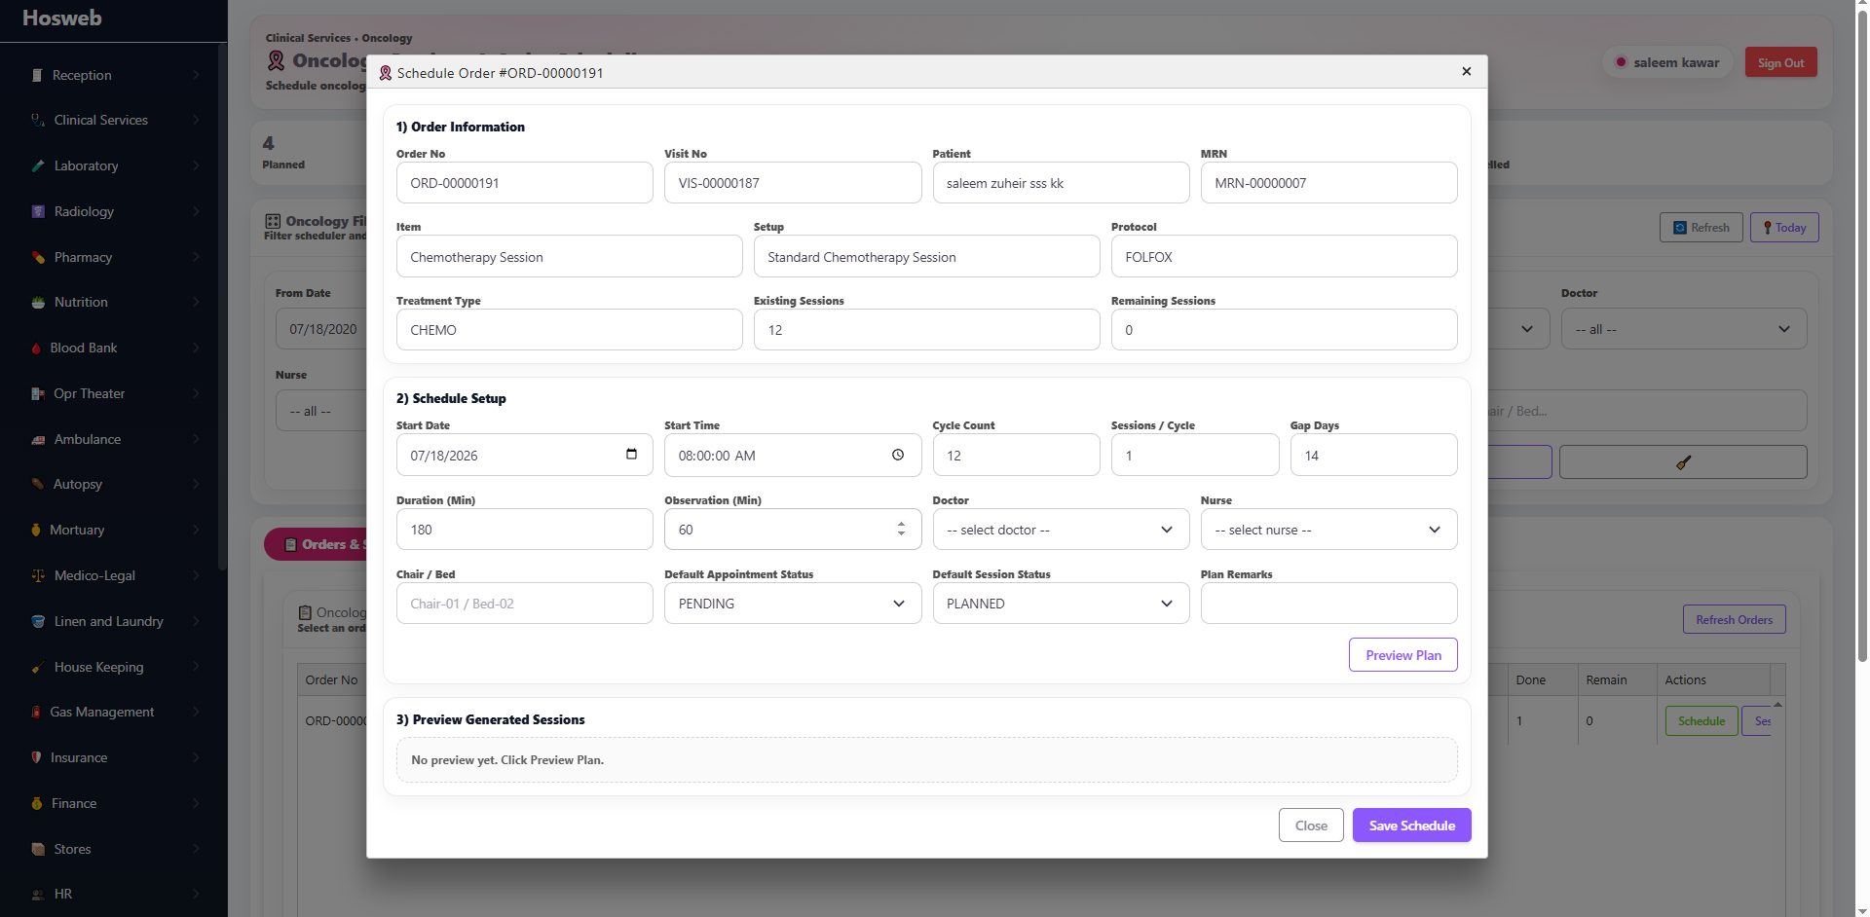1870x917 pixels.
Task: Open the Start Time clock picker icon
Action: pyautogui.click(x=898, y=455)
